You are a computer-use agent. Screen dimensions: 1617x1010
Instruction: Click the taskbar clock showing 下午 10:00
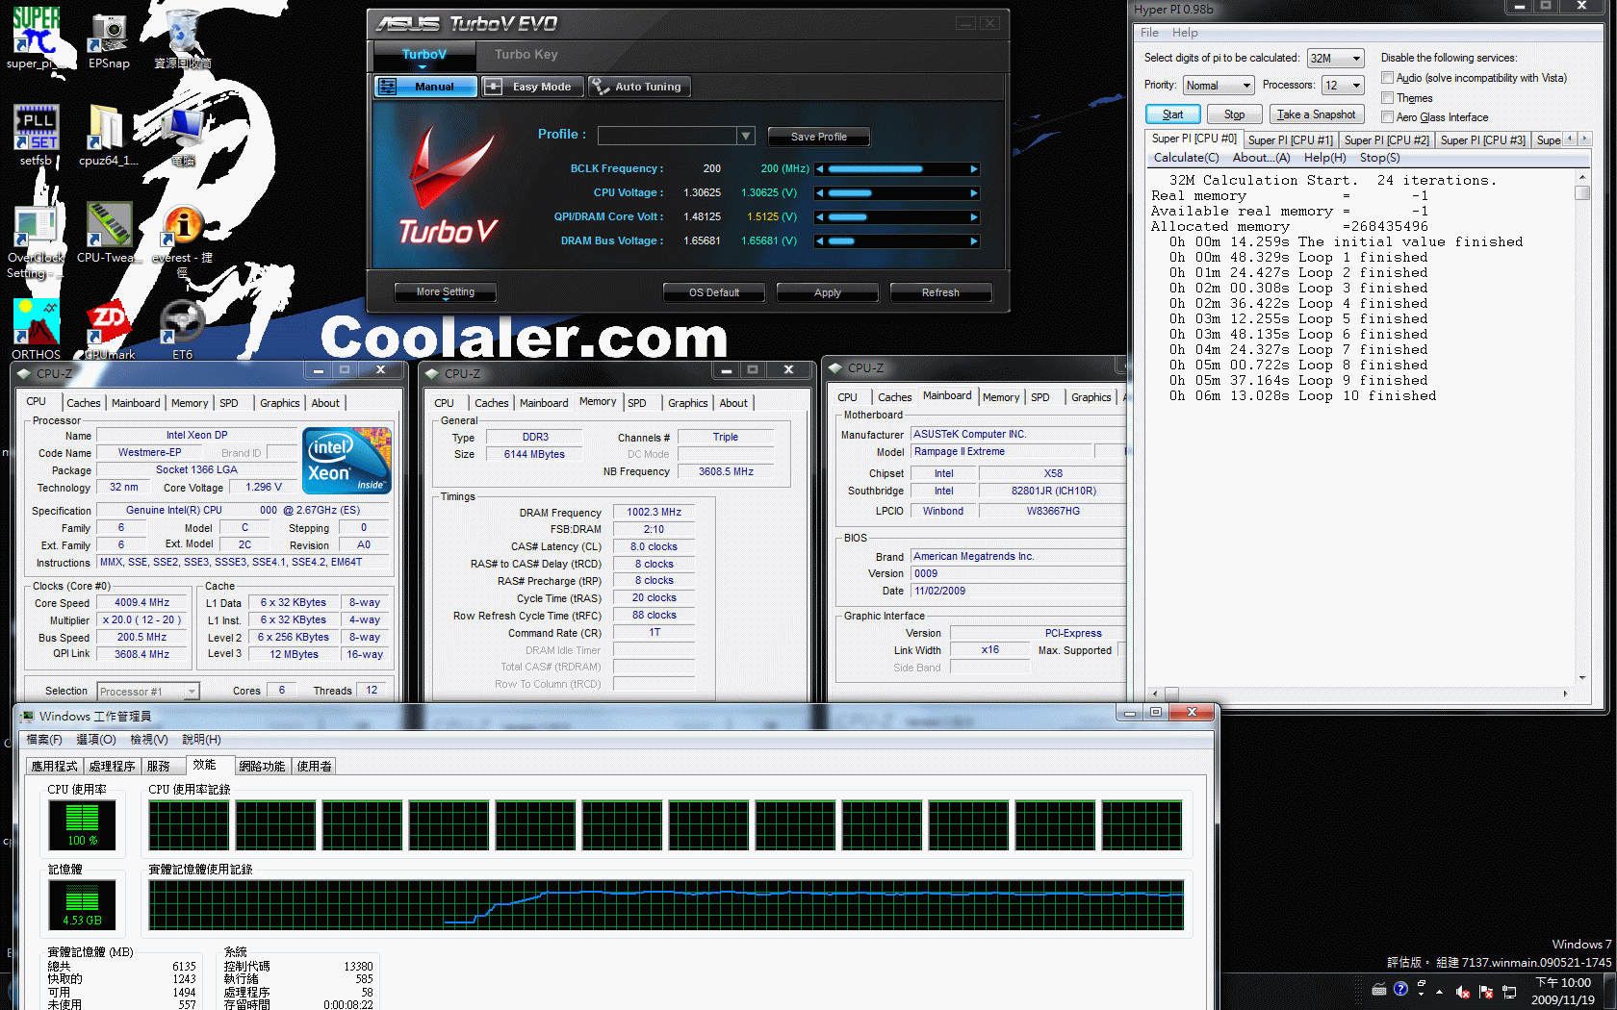[x=1563, y=991]
